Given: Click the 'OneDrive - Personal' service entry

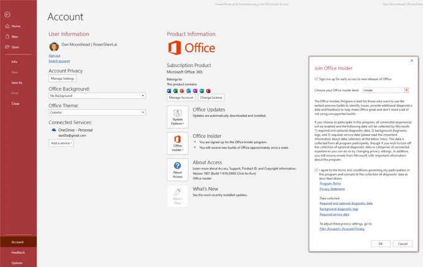Looking at the screenshot, I should (x=75, y=130).
